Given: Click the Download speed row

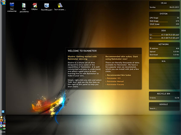Looking at the screenshot, I should pyautogui.click(x=164, y=55).
